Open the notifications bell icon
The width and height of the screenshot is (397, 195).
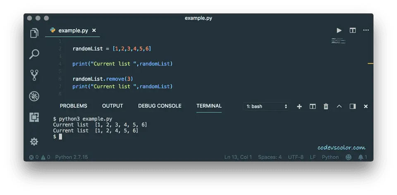tap(363, 157)
